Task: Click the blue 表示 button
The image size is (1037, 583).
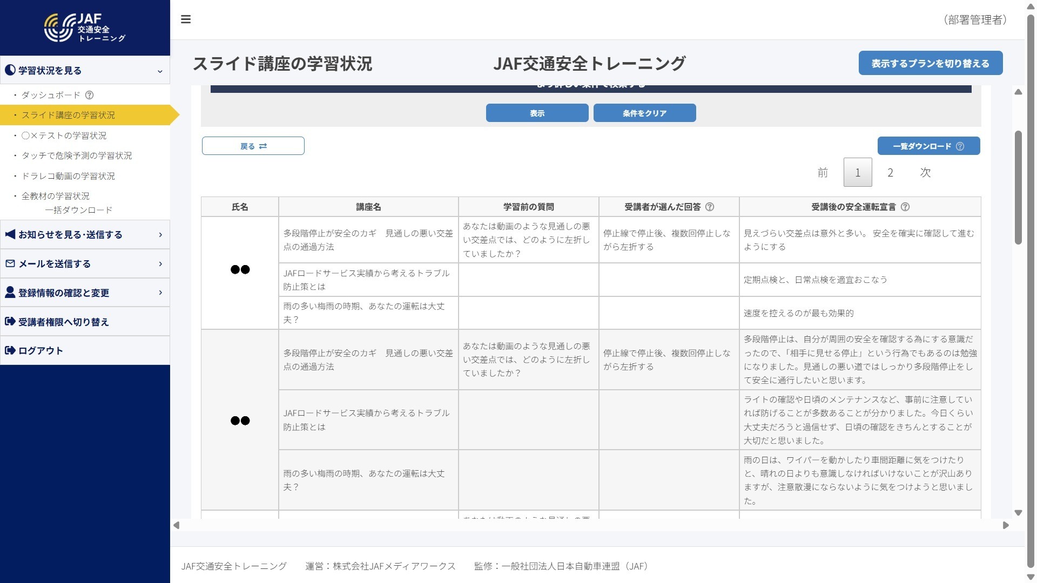Action: pyautogui.click(x=537, y=113)
